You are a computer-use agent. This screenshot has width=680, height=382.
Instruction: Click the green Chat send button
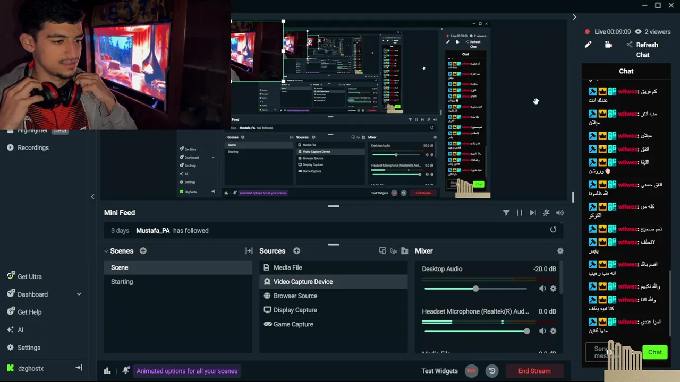point(655,352)
